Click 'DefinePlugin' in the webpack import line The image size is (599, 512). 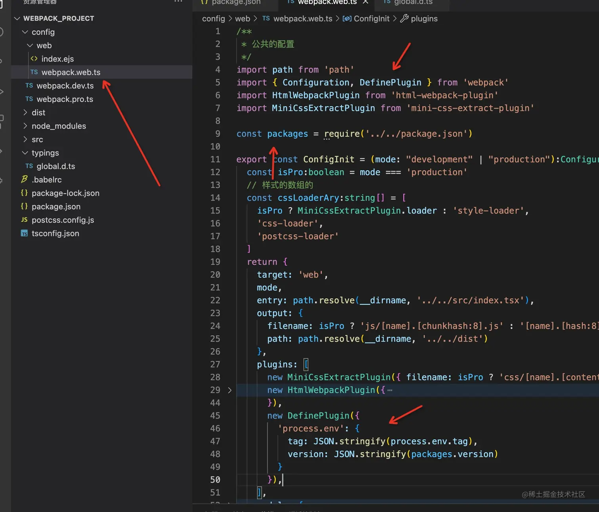[390, 82]
